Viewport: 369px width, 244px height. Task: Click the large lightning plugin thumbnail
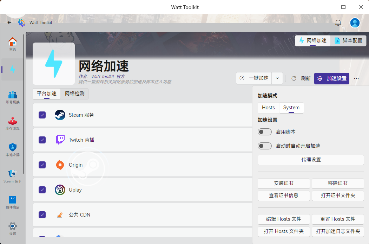(54, 64)
